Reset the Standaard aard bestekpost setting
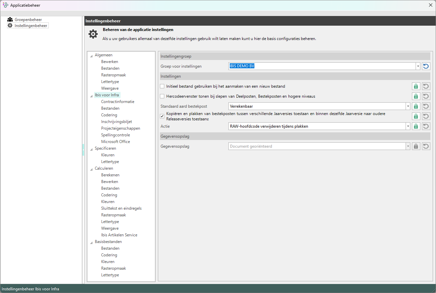Screen dimensions: 436x293 (426, 106)
